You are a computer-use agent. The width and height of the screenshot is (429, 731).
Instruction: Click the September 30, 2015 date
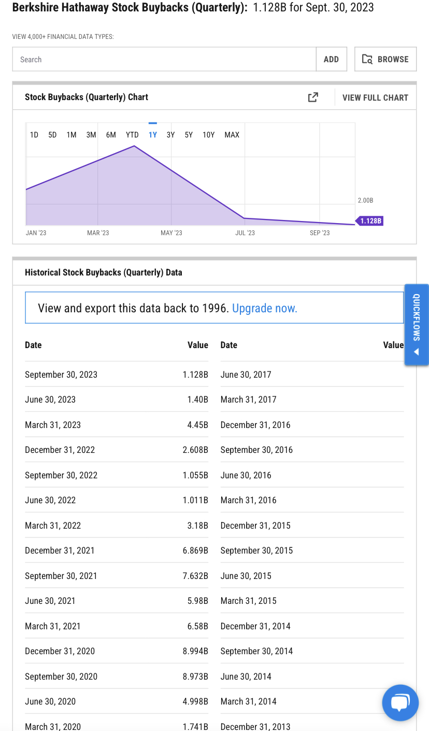tap(256, 550)
